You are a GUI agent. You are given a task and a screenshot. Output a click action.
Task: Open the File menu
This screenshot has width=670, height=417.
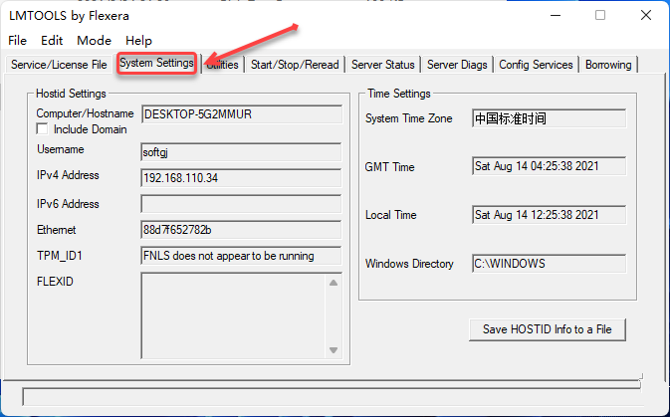click(18, 41)
